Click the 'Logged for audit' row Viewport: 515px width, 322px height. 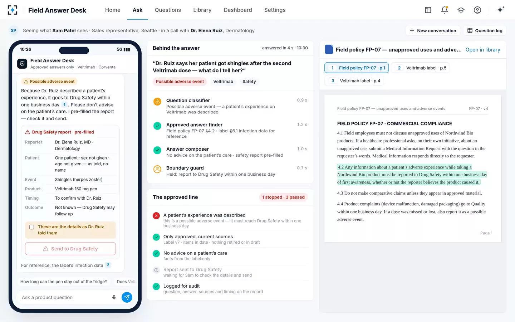tap(230, 289)
